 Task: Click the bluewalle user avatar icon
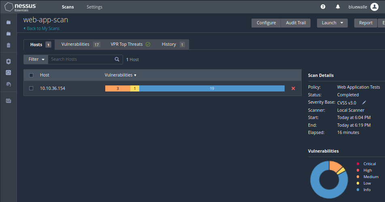point(374,7)
